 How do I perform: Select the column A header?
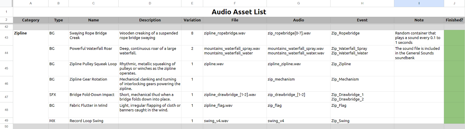(x=31, y=3)
